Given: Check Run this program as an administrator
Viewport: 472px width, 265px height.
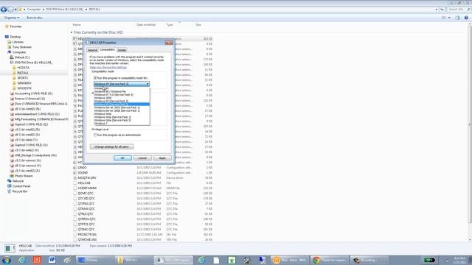Looking at the screenshot, I should [95, 135].
